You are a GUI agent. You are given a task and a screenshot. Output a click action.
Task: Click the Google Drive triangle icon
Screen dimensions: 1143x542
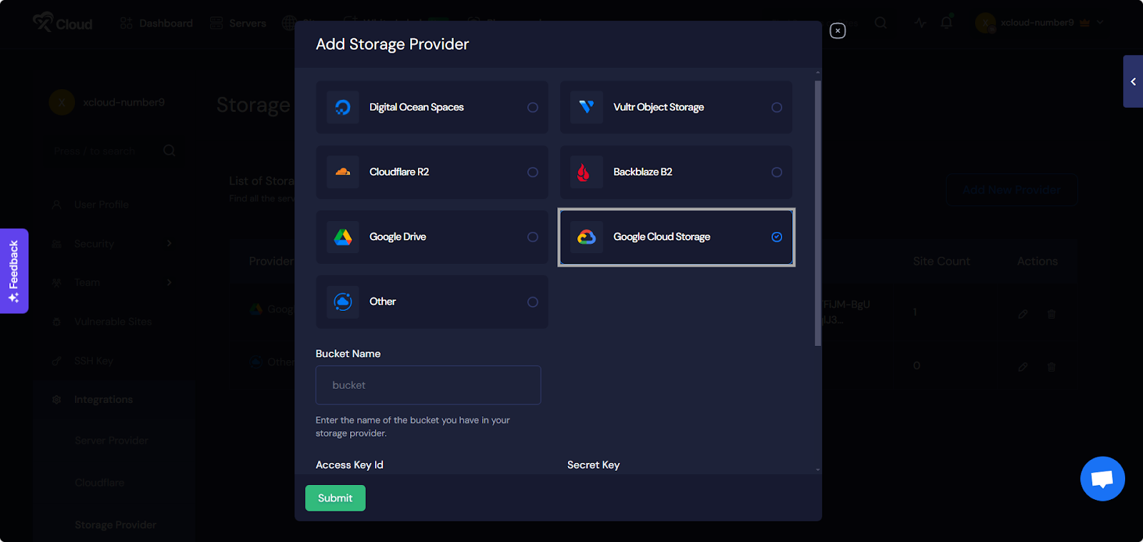coord(343,237)
